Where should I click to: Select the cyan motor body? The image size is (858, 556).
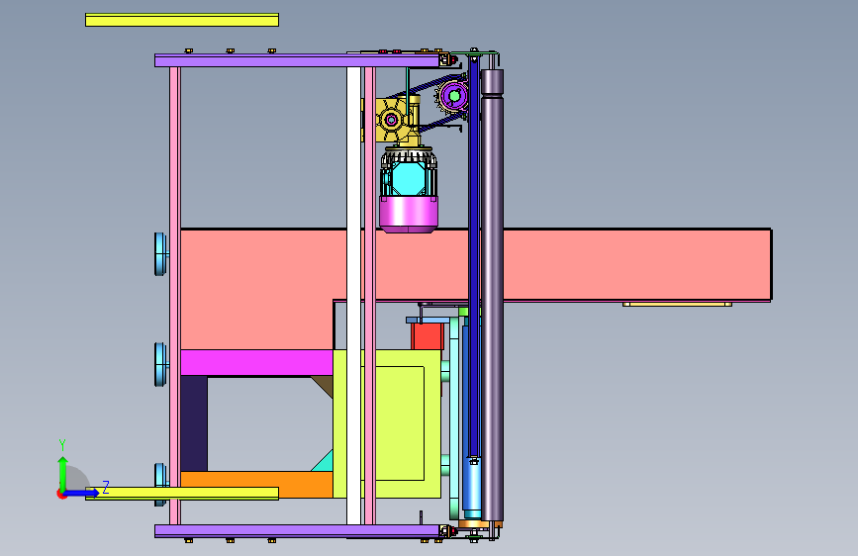coord(408,178)
